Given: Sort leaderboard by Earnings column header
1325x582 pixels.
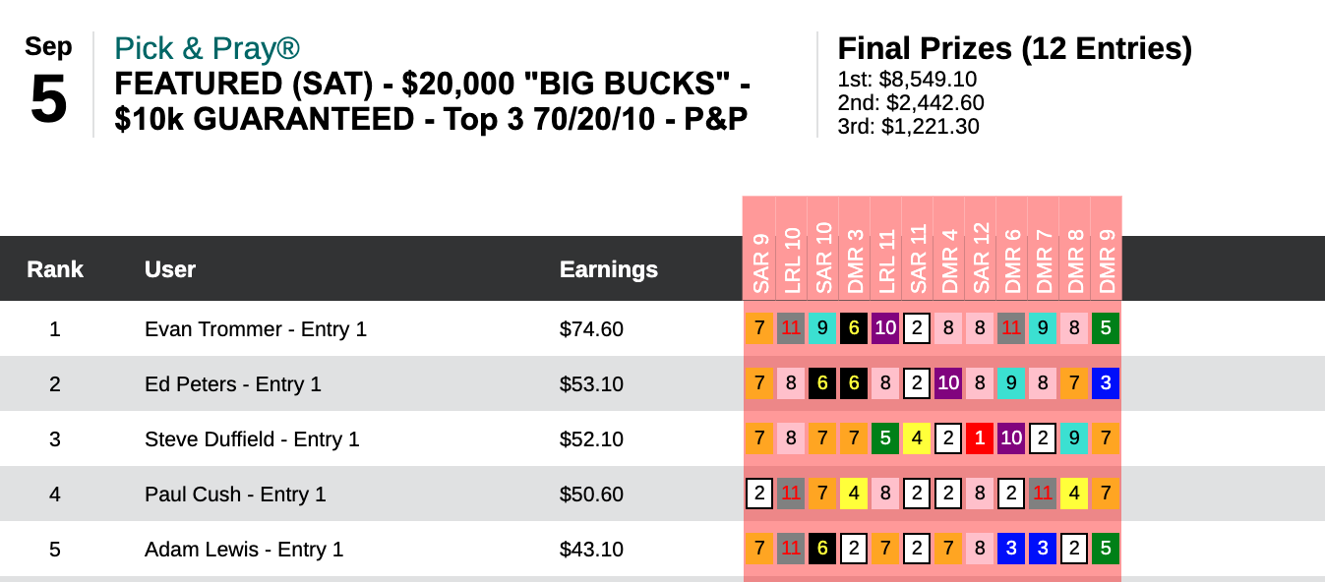Looking at the screenshot, I should [x=608, y=269].
